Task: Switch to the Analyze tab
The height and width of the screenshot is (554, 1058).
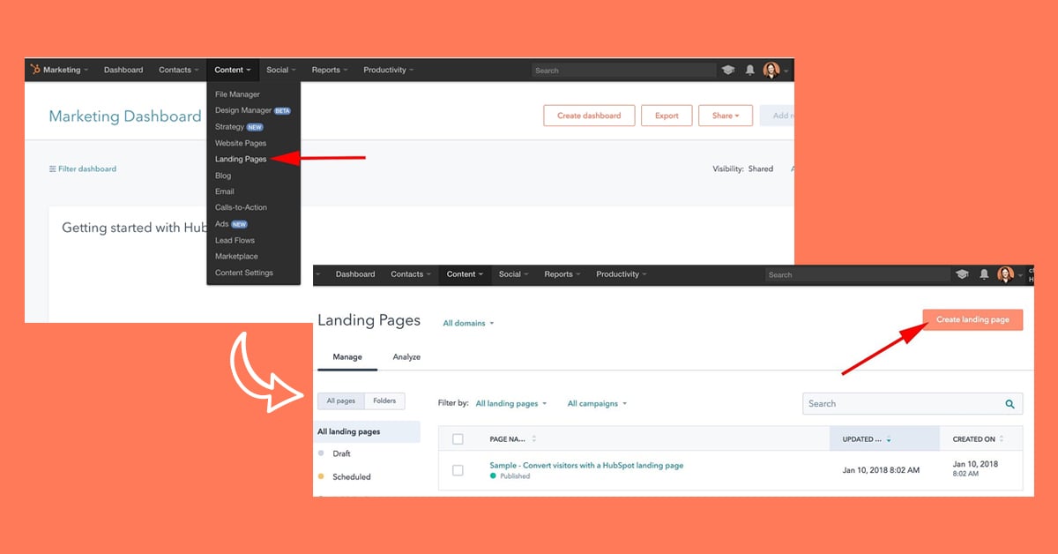Action: point(406,357)
